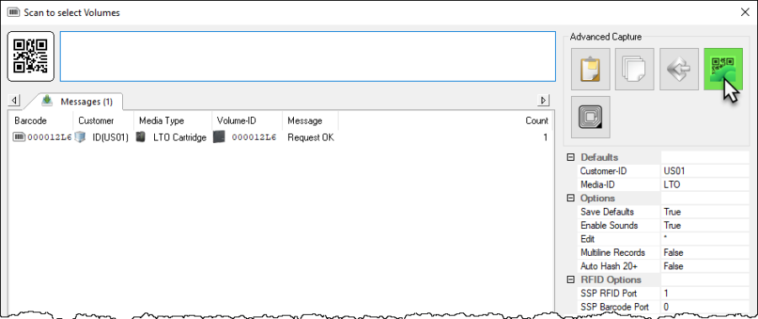
Task: Select the barcode icon in row 000012L6
Action: [x=19, y=137]
